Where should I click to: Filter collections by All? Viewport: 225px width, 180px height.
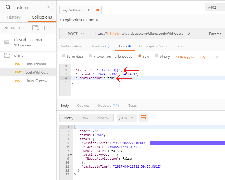tap(6, 28)
